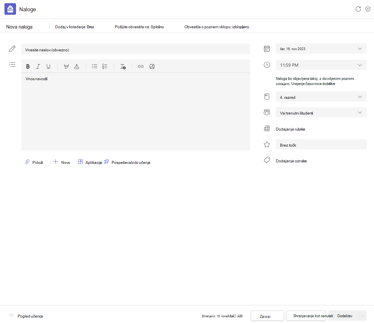Image resolution: width=374 pixels, height=323 pixels.
Task: Open Dodaj v koledarje: Brez setting
Action: pos(74,27)
